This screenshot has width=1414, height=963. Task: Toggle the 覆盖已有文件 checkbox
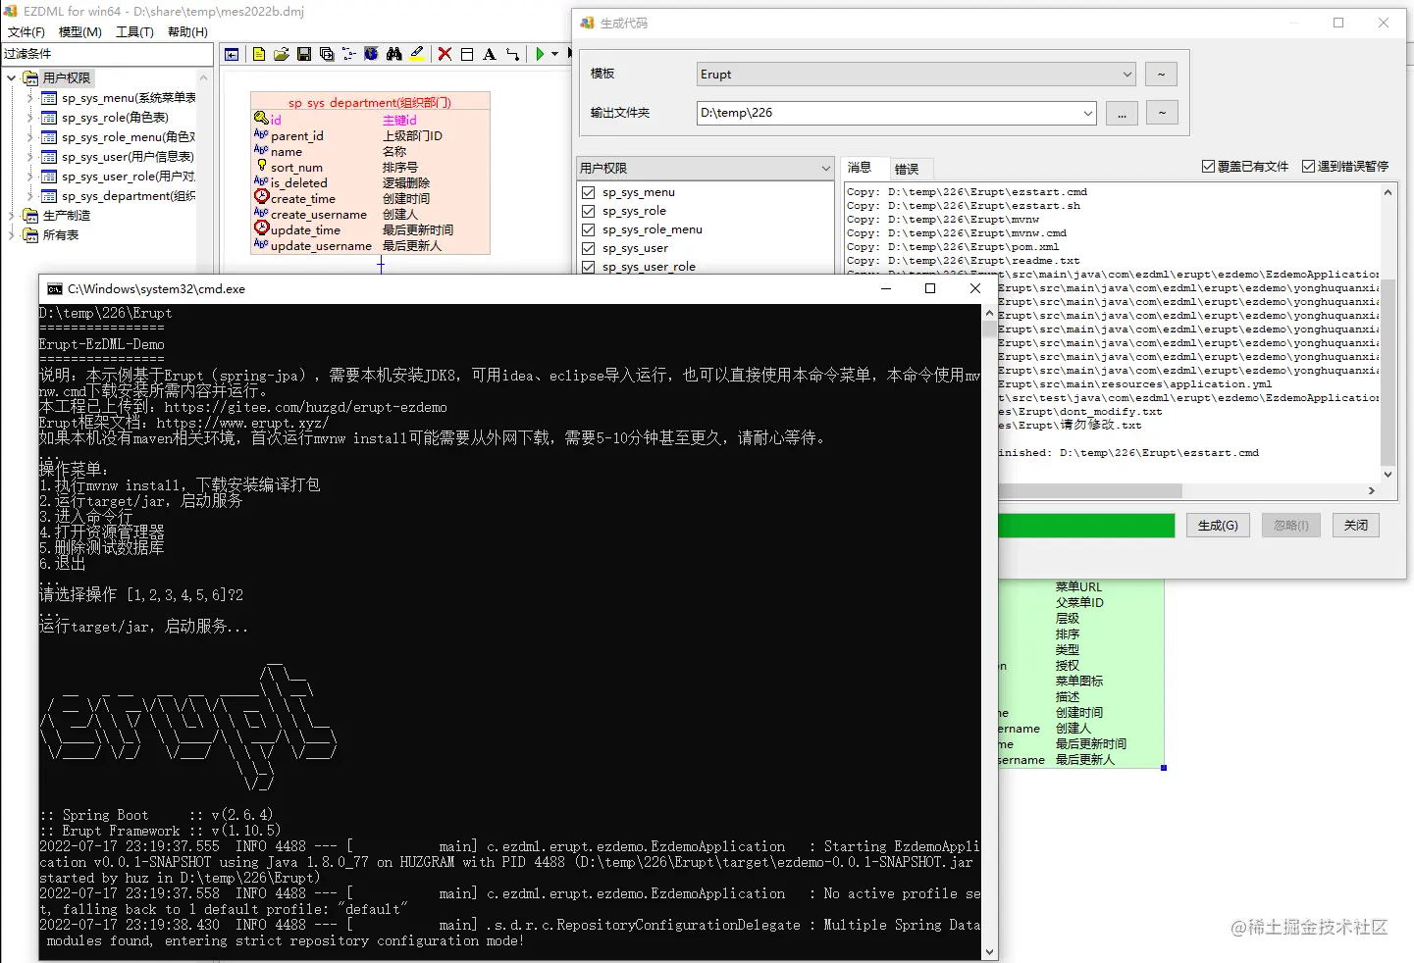pos(1209,167)
